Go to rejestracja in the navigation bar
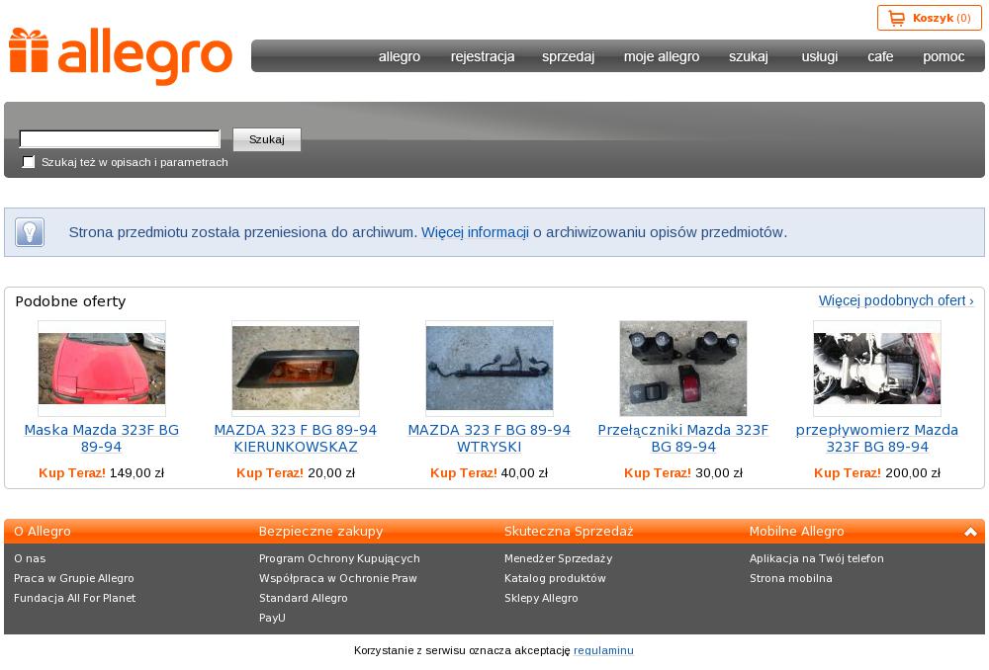The image size is (989, 670). coord(483,56)
